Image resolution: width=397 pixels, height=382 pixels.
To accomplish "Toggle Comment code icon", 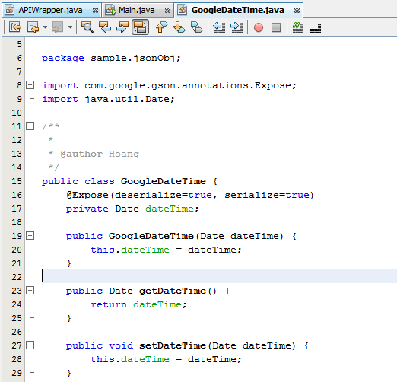I will coord(298,27).
